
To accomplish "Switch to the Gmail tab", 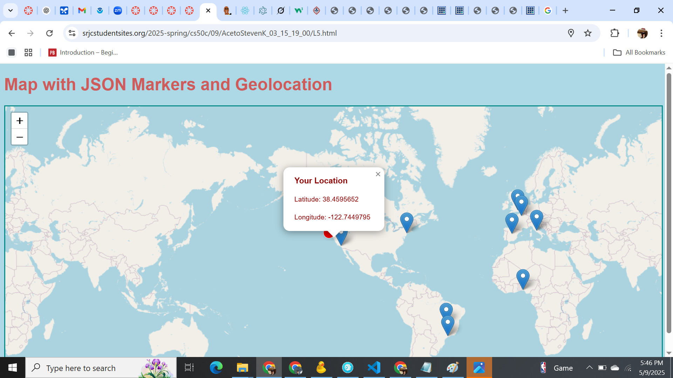I will pyautogui.click(x=82, y=10).
